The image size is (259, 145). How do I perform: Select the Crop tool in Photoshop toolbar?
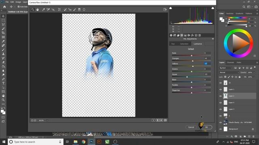pos(3,33)
